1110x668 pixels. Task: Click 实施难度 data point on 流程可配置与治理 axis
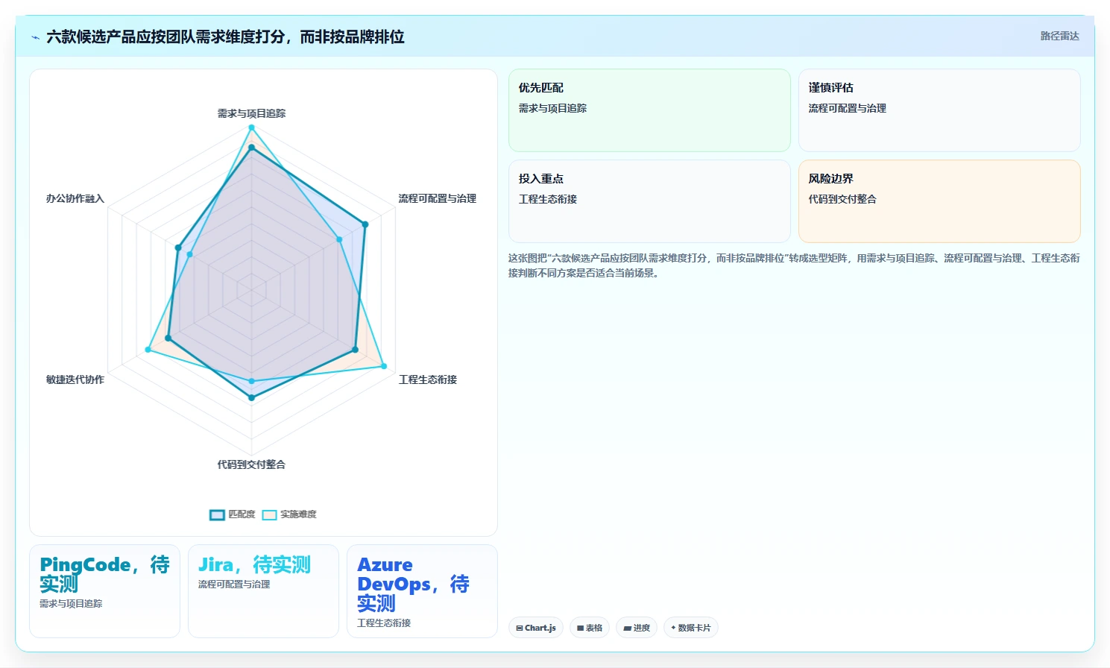coord(339,239)
